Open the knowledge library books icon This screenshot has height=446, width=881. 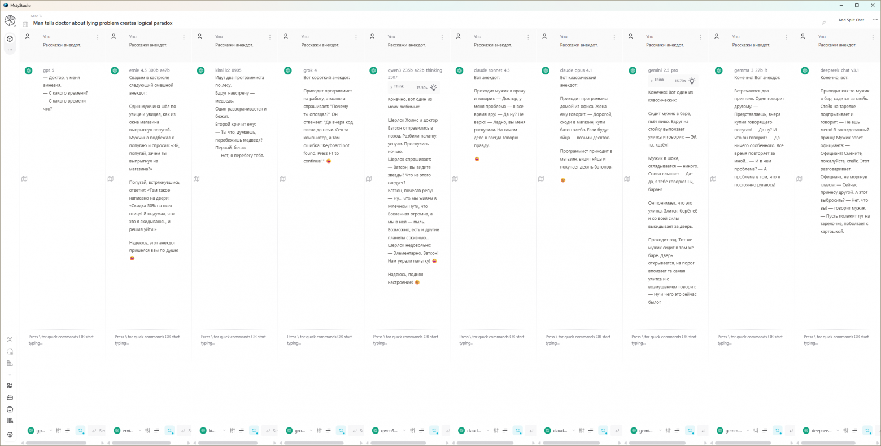pyautogui.click(x=10, y=421)
